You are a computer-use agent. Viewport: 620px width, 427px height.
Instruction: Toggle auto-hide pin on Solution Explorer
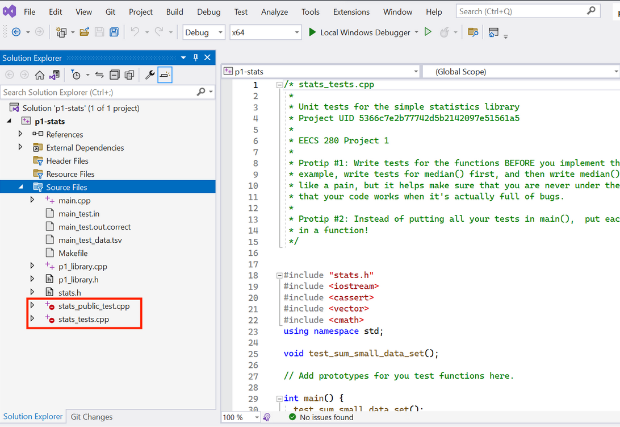pos(195,57)
